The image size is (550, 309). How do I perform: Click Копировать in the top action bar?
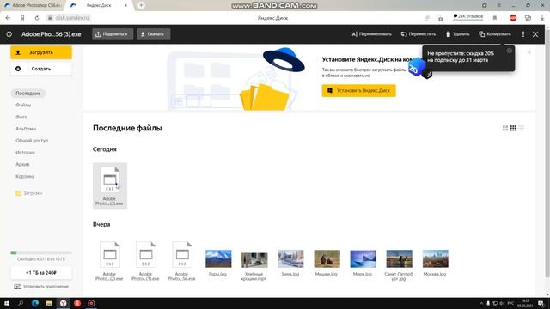(x=495, y=34)
